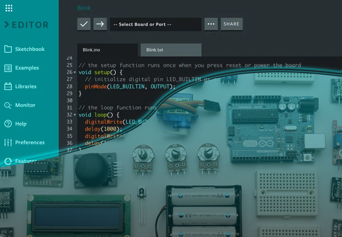Click the Help question mark icon

tap(8, 124)
